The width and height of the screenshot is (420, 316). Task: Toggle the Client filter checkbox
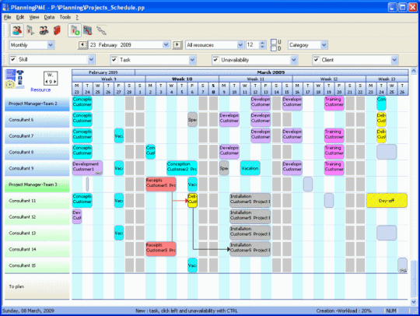coord(317,60)
